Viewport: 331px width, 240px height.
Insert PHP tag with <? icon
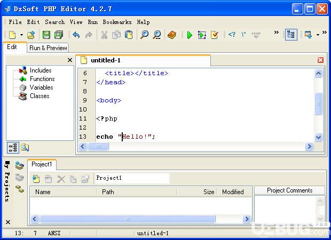coord(232,34)
